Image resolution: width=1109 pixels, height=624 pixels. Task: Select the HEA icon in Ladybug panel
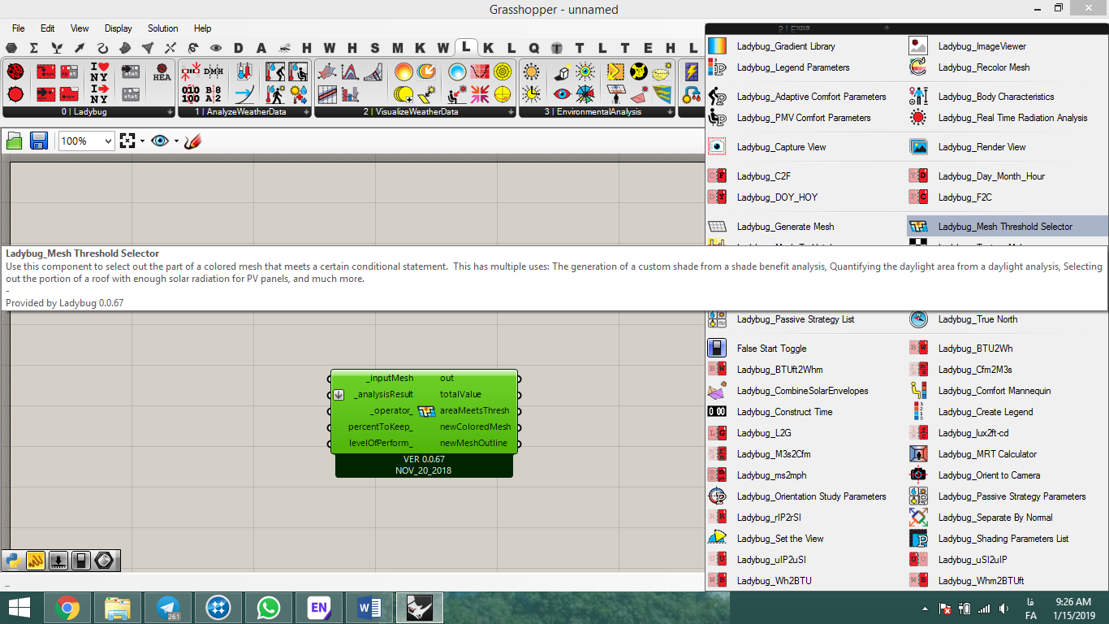[162, 72]
